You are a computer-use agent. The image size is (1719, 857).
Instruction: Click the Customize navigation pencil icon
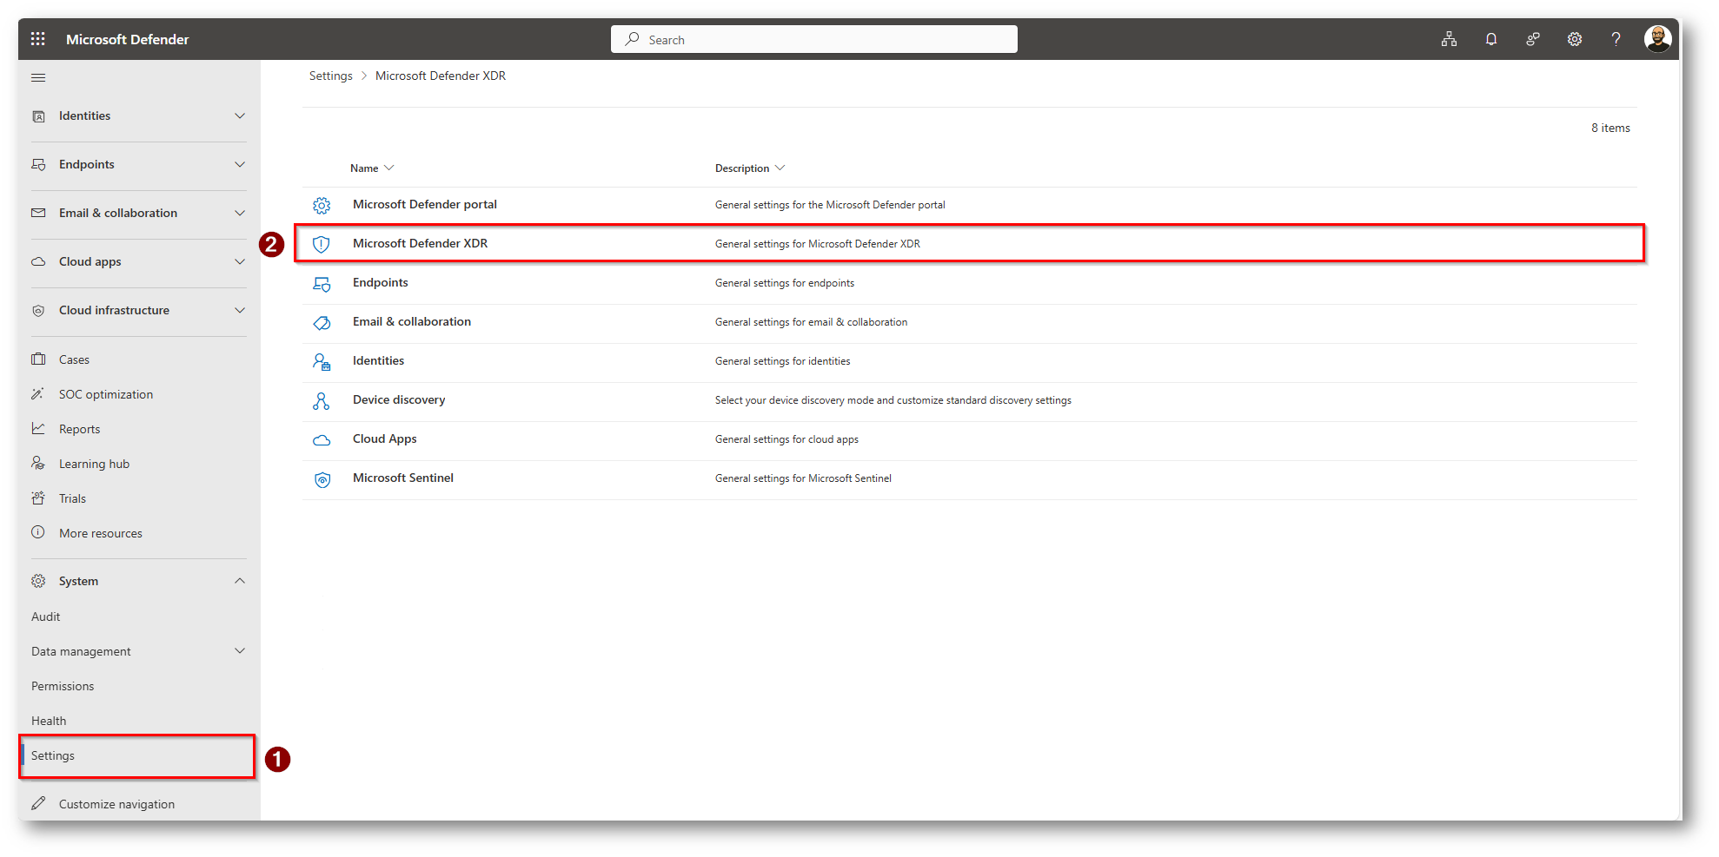38,804
